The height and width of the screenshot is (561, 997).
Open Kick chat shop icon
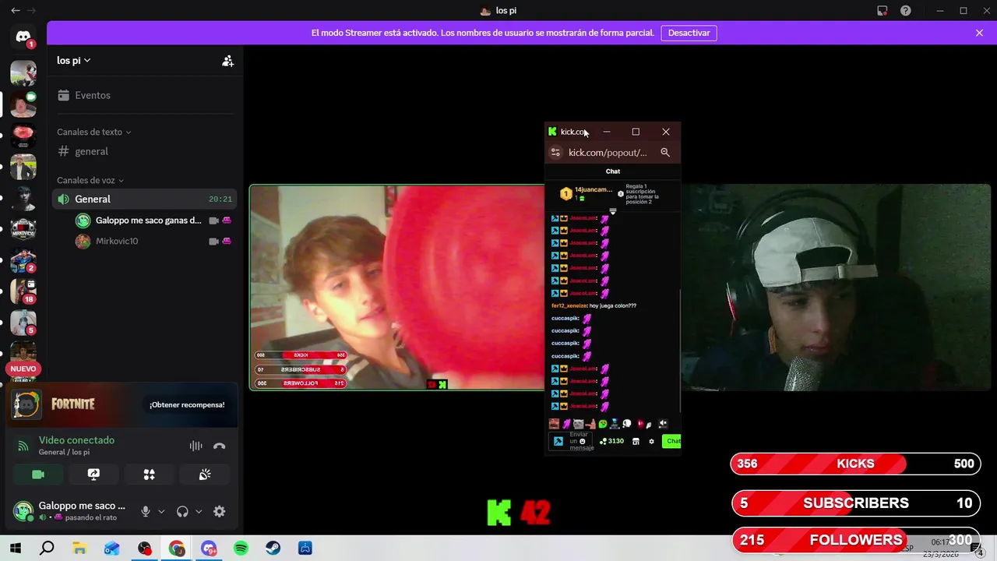click(x=636, y=441)
